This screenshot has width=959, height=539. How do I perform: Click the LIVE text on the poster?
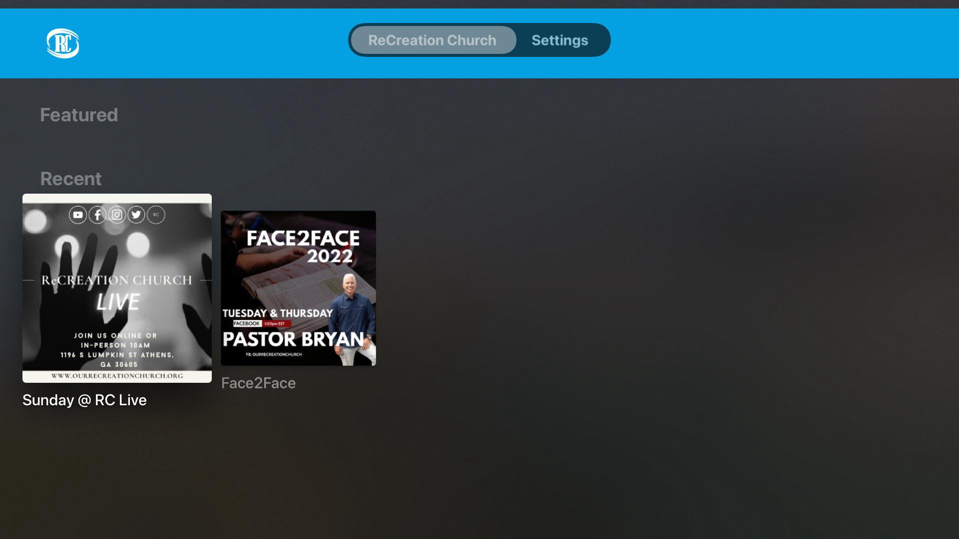click(x=118, y=302)
